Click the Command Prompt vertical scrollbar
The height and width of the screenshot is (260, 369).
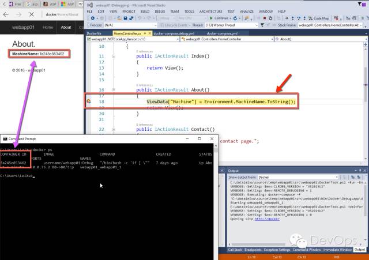point(216,201)
